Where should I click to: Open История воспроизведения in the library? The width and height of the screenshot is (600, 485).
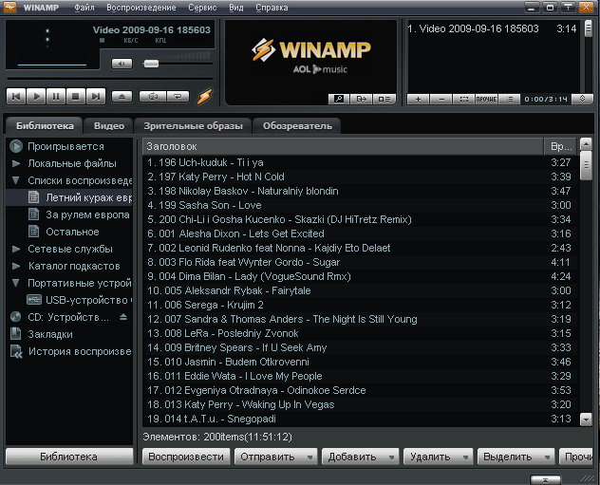point(80,351)
